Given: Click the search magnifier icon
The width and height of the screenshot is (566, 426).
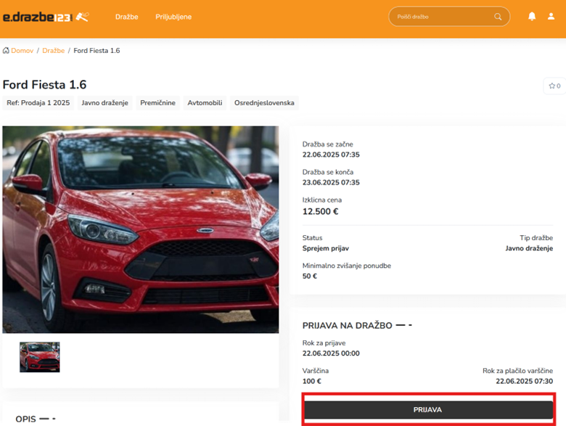Looking at the screenshot, I should point(498,17).
